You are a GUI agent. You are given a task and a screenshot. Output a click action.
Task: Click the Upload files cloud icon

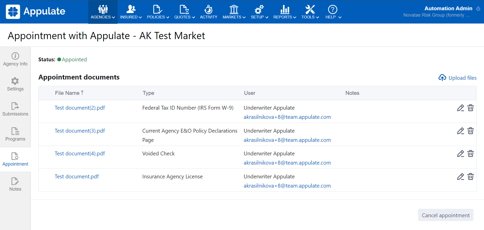click(x=442, y=78)
